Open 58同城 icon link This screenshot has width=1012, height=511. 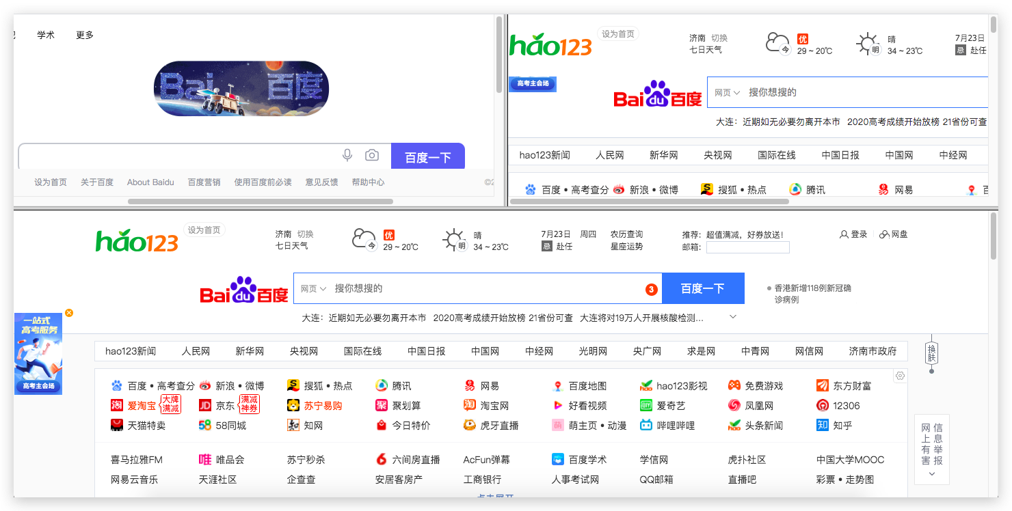click(x=205, y=426)
